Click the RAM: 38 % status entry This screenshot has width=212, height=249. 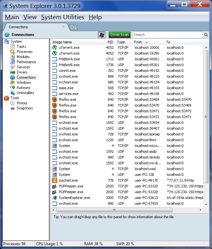[x=93, y=244]
